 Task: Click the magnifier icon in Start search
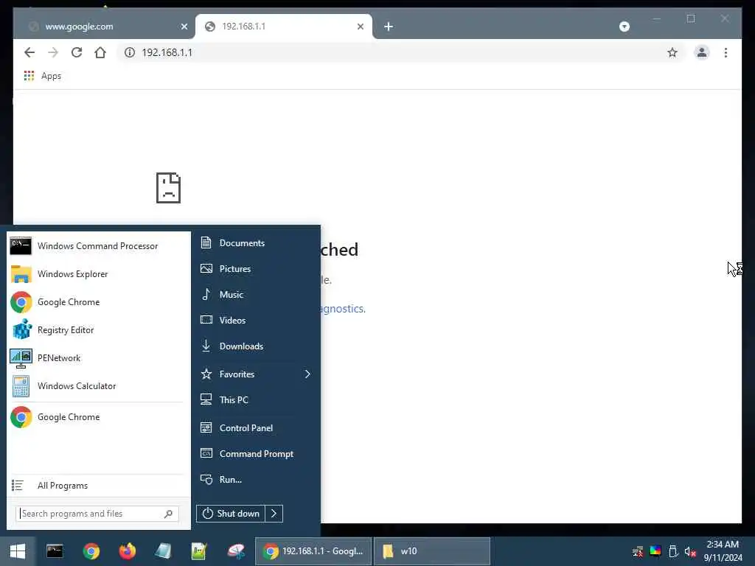coord(169,514)
